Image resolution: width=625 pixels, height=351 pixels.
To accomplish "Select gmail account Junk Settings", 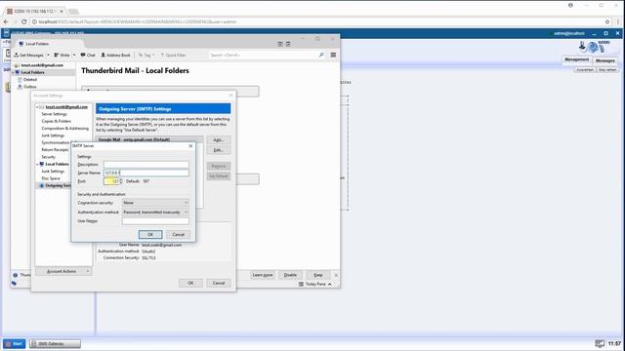I will coord(53,136).
